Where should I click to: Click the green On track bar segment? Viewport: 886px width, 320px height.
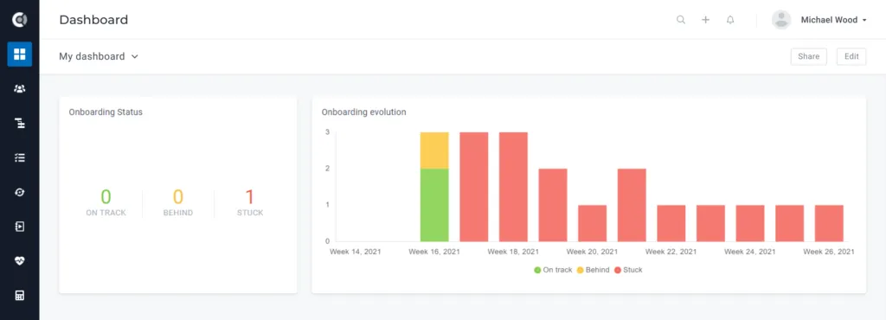(x=434, y=205)
